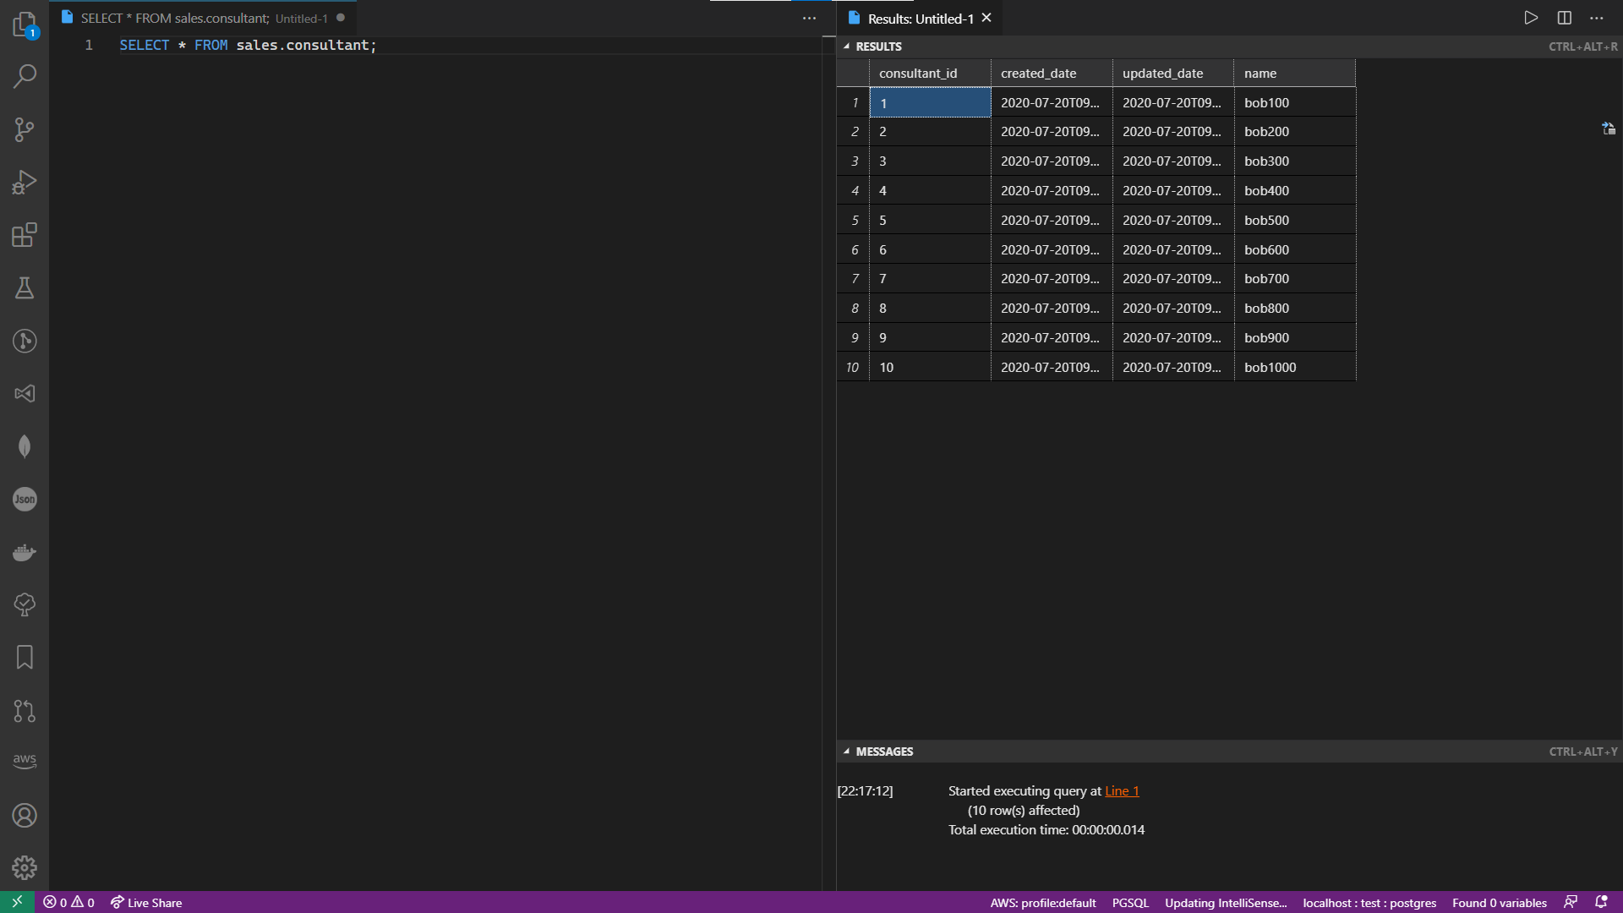Click the split editor icon
This screenshot has height=913, width=1623.
tap(1563, 17)
